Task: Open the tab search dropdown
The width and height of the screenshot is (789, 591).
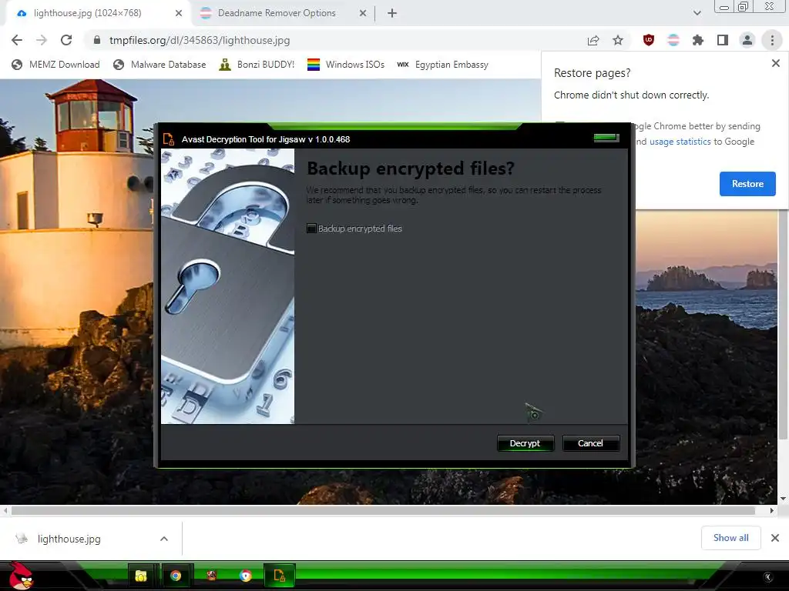Action: click(697, 13)
